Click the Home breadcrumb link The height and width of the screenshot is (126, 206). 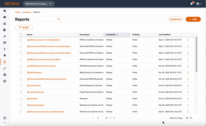pos(18,12)
